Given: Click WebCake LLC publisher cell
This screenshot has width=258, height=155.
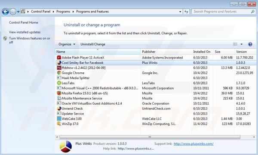Looking at the screenshot, I should [x=152, y=118].
